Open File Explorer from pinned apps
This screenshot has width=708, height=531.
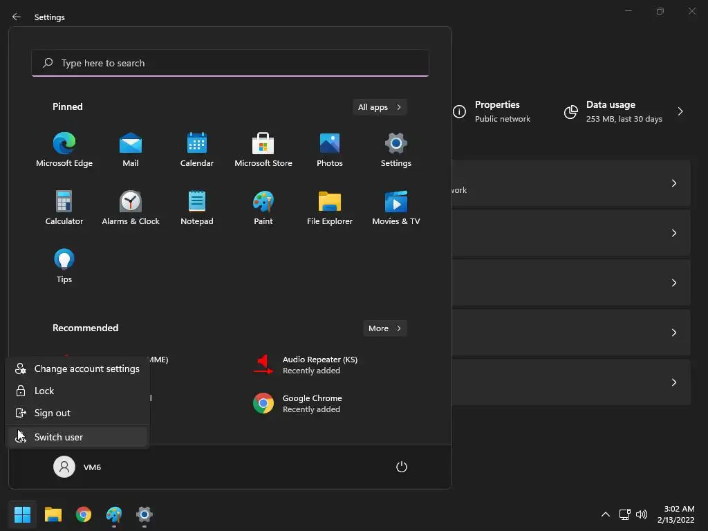pyautogui.click(x=330, y=207)
